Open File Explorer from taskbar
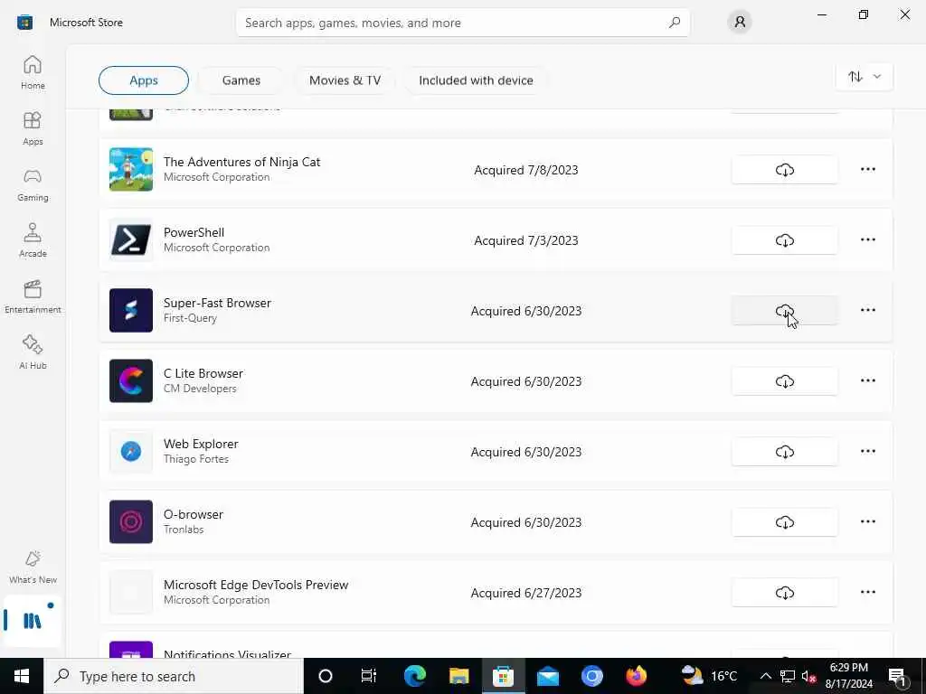926x694 pixels. 458,676
